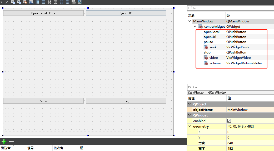
Task: Click the Open local file button
Action: coord(43,13)
